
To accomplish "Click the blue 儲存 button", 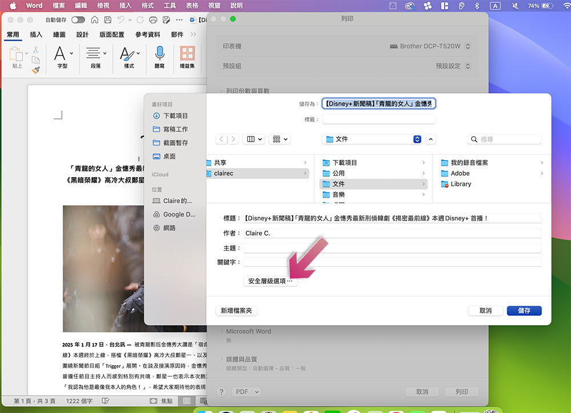I will coord(524,311).
